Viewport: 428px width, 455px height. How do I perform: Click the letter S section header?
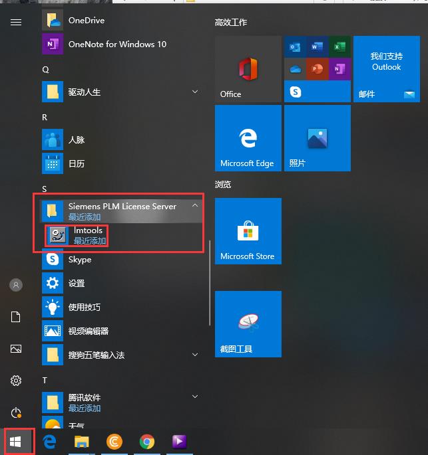pyautogui.click(x=44, y=189)
